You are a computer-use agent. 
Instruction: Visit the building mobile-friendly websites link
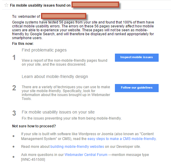point(77,147)
